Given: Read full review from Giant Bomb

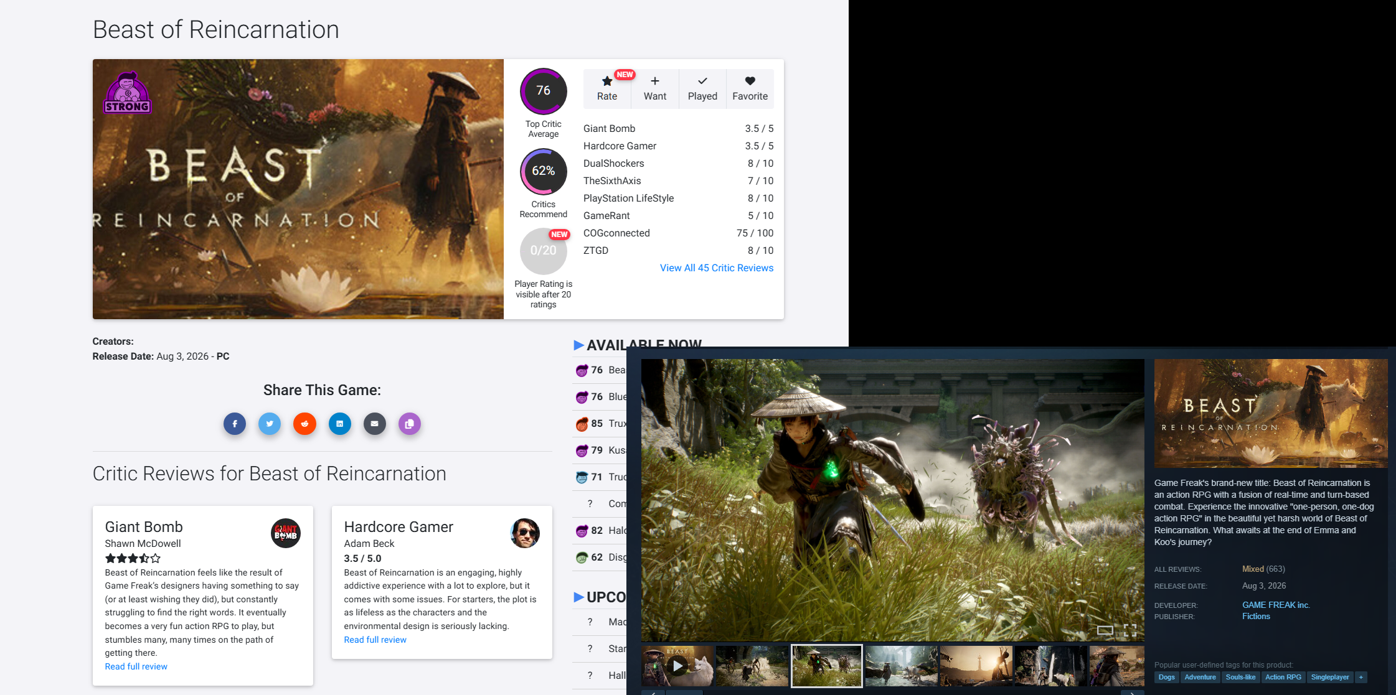Looking at the screenshot, I should click(136, 667).
